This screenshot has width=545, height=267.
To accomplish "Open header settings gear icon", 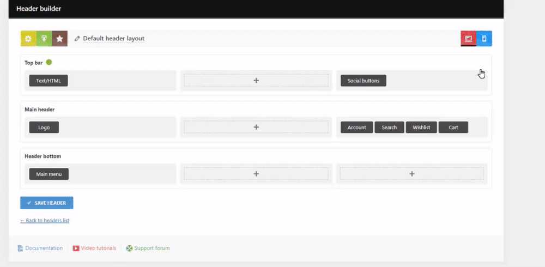I will pos(28,39).
